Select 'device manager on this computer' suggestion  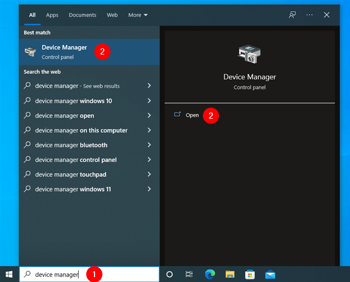pyautogui.click(x=89, y=130)
